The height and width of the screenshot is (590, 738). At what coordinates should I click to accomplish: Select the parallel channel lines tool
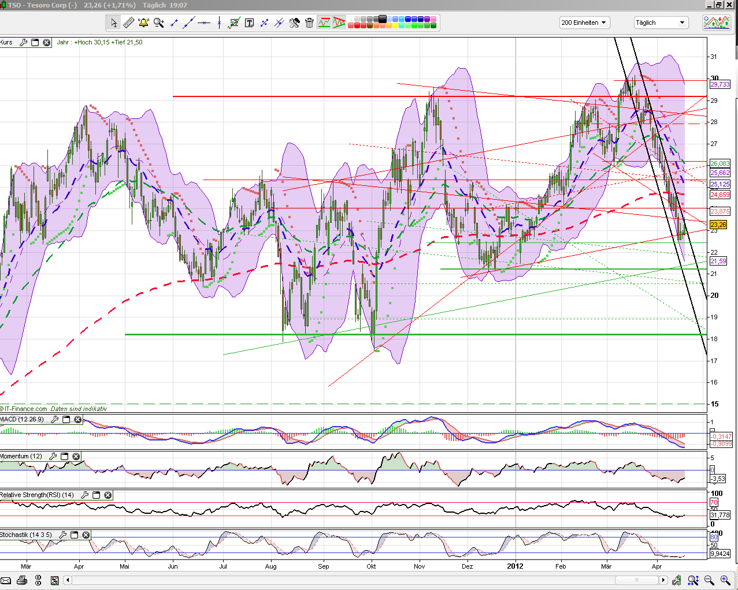pos(279,23)
